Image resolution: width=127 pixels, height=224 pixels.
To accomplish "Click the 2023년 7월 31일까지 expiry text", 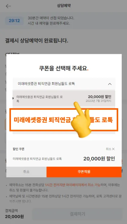I will pos(98,101).
